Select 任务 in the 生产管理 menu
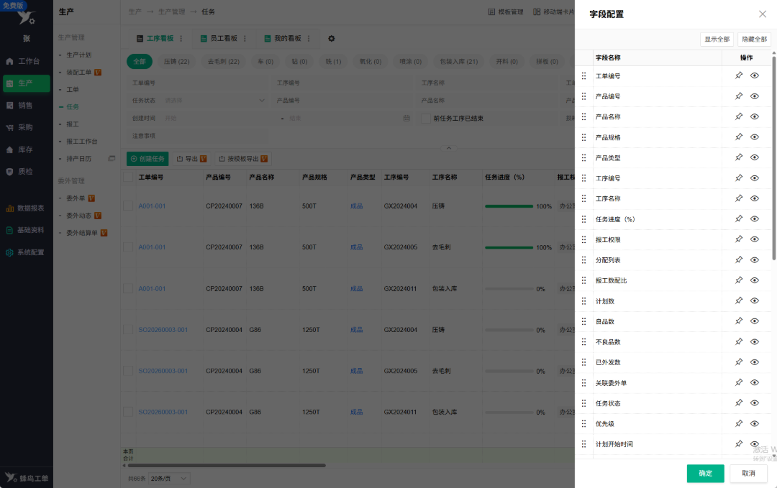The height and width of the screenshot is (488, 777). (x=73, y=107)
